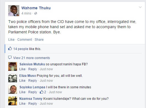The width and height of the screenshot is (146, 108).
Task: Expand View 21 more comments
Action: [x=32, y=58]
